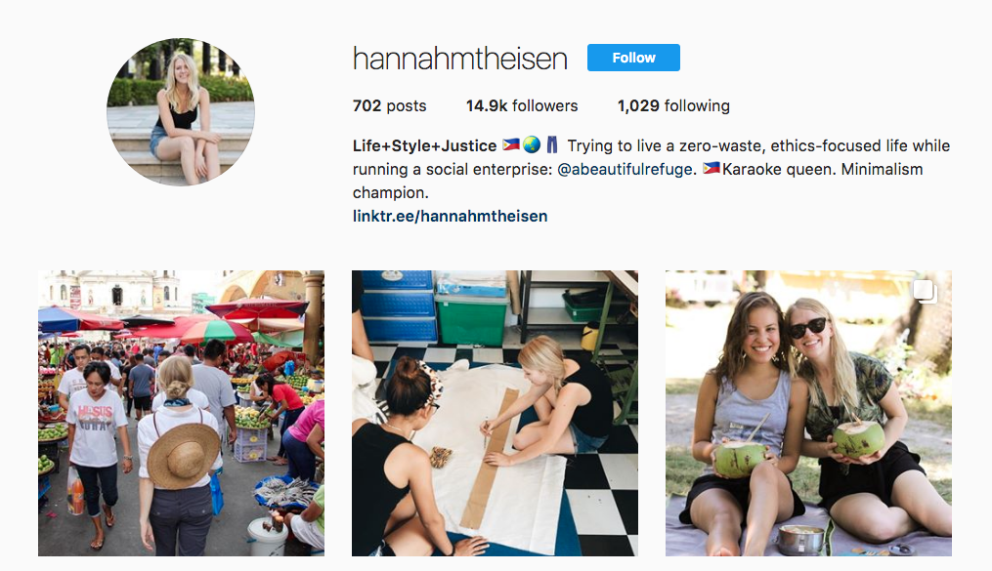
Task: Open the multi-photo carousel icon on coconut post
Action: tap(925, 291)
